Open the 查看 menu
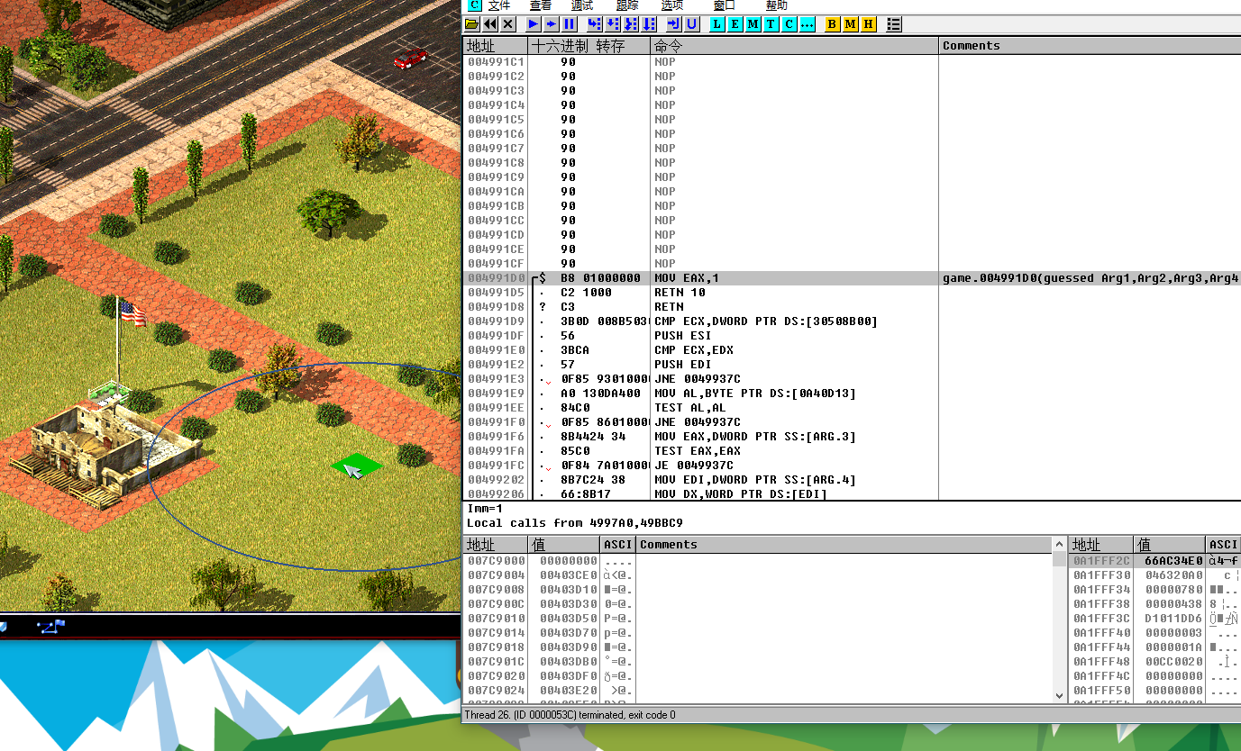Screen dimensions: 1241x751 (541, 5)
